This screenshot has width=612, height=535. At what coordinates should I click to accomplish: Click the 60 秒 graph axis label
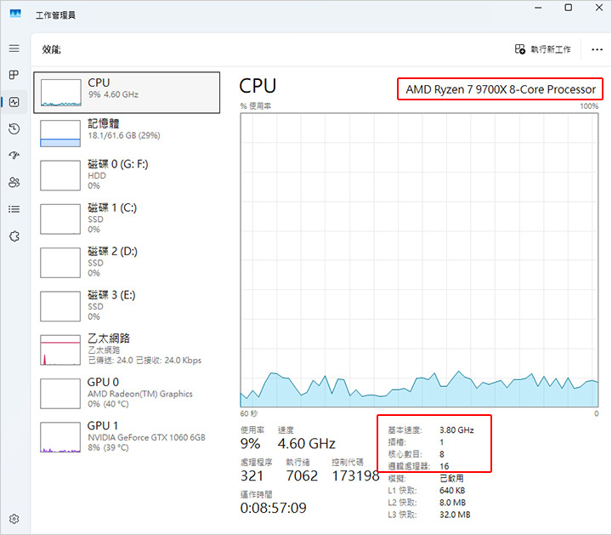click(x=249, y=413)
